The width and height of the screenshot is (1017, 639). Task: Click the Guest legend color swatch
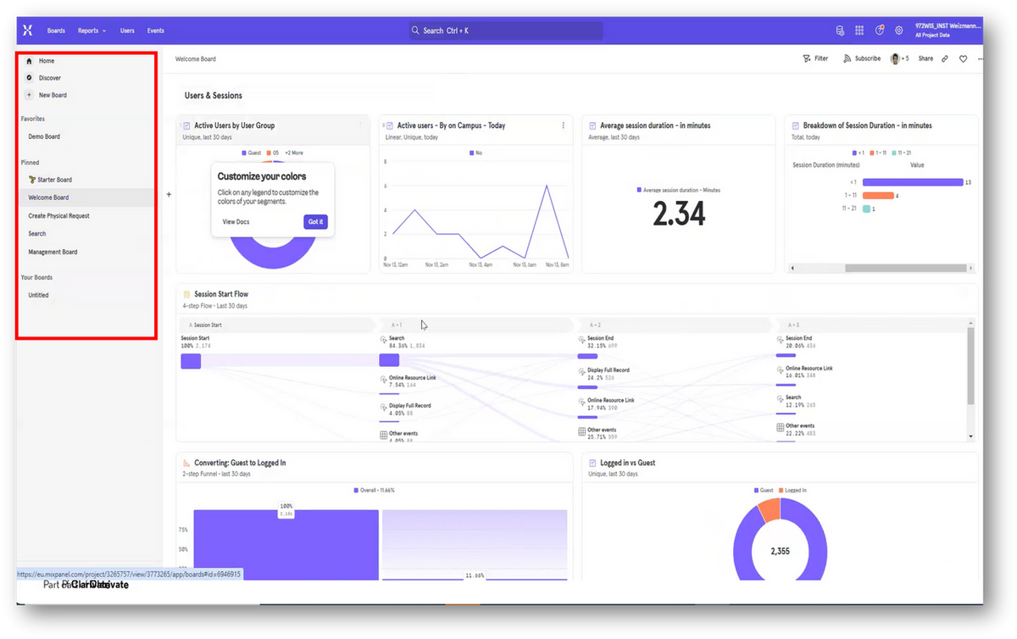(244, 153)
